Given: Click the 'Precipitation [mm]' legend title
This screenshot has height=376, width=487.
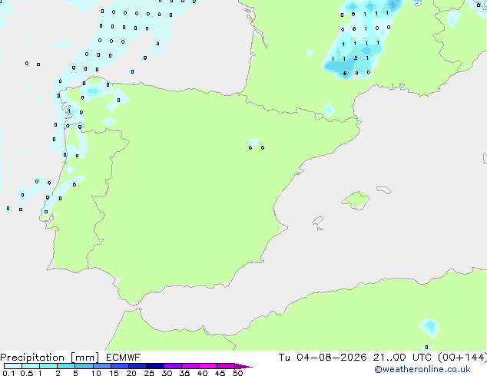Looking at the screenshot, I should pyautogui.click(x=50, y=358).
